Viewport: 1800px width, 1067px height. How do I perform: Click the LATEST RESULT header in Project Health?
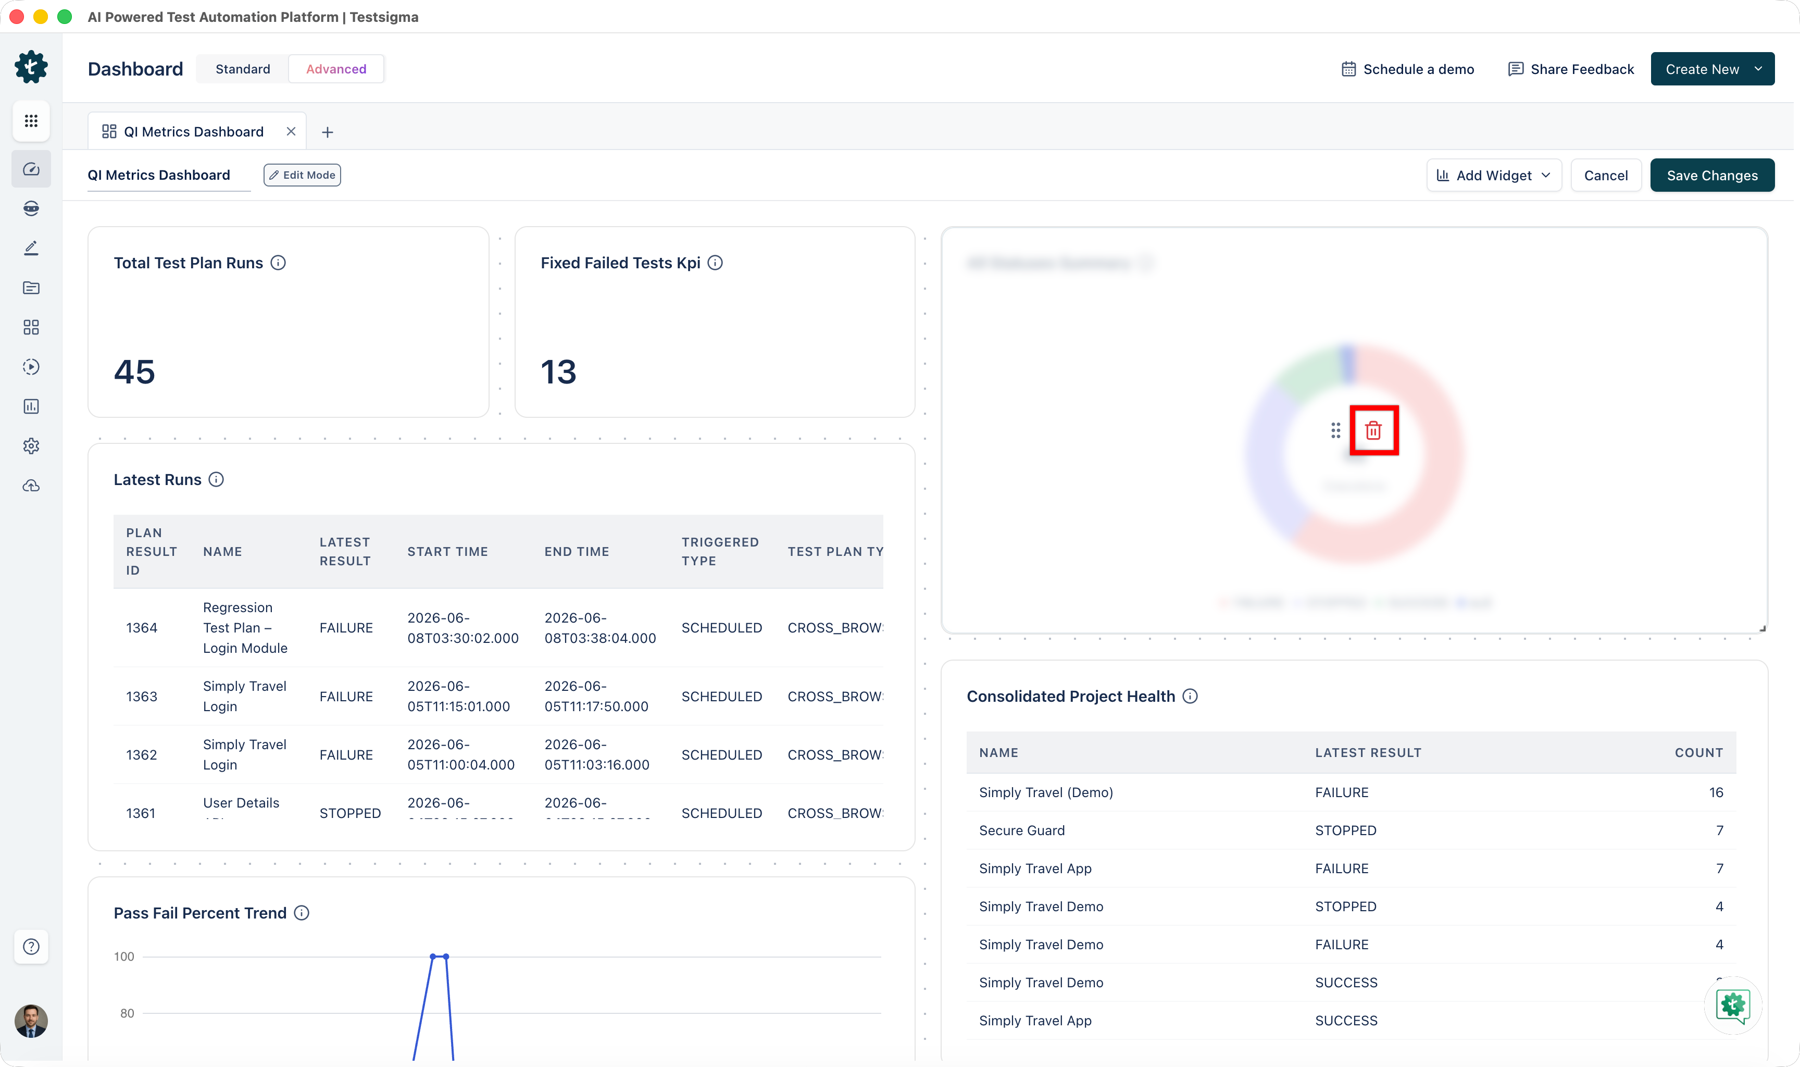[1368, 753]
